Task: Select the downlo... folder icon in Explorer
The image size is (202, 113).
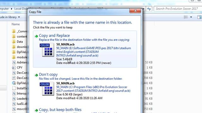Action: [x=14, y=47]
